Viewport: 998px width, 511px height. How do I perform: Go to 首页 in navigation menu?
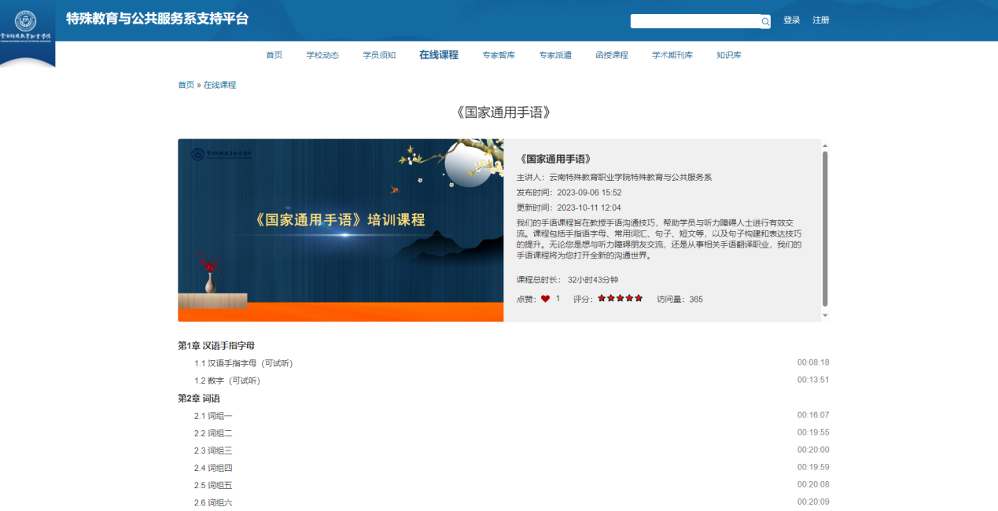click(274, 55)
